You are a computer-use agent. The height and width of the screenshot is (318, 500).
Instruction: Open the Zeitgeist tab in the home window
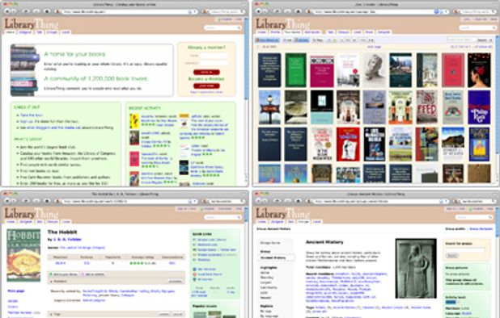click(x=25, y=32)
